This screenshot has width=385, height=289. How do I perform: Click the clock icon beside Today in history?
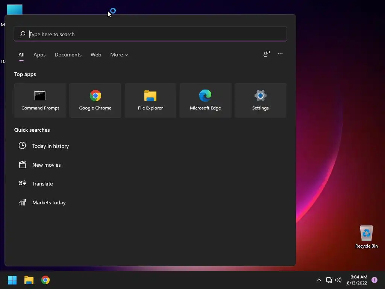click(22, 146)
